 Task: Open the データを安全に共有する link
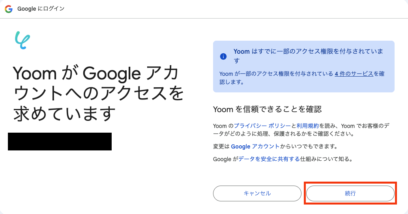pyautogui.click(x=269, y=159)
